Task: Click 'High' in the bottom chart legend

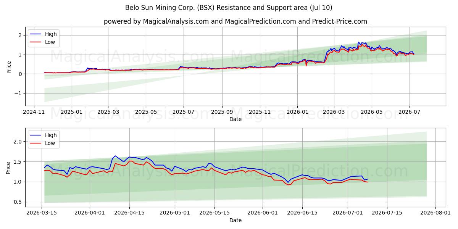Action: click(x=51, y=135)
